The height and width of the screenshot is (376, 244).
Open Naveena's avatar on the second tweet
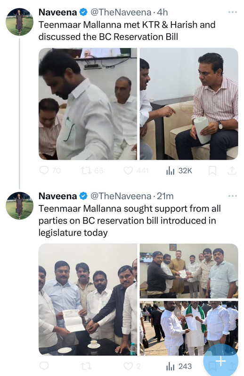coord(19,205)
